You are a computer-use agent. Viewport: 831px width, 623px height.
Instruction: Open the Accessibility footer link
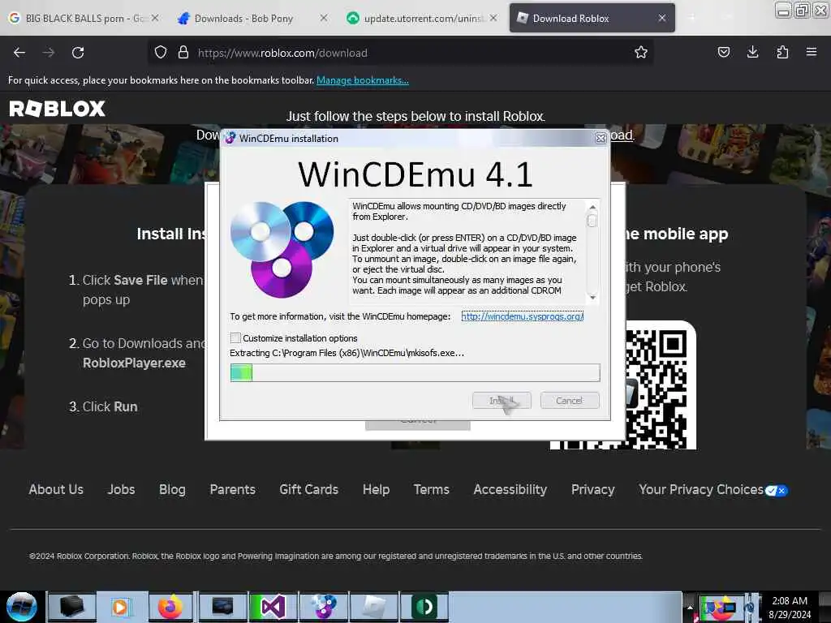pyautogui.click(x=510, y=489)
